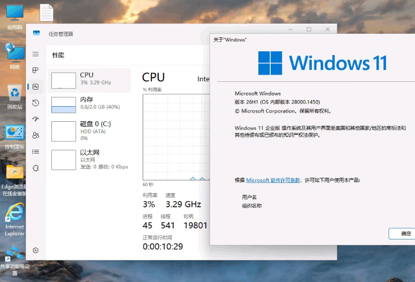Viewport: 415px width, 282px height.
Task: Select the Performance page sidebar icon
Action: [36, 87]
